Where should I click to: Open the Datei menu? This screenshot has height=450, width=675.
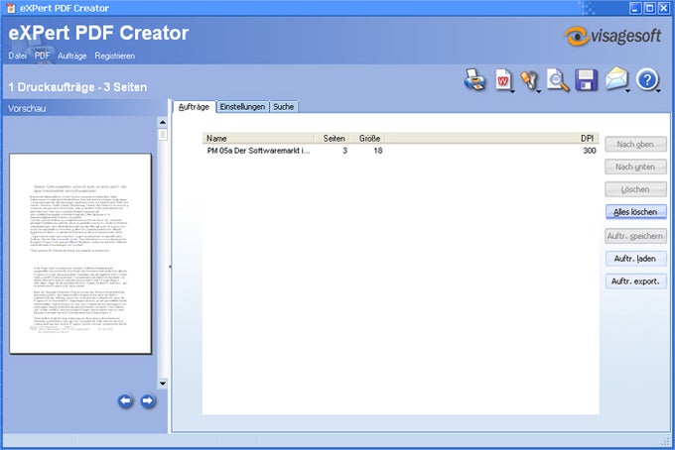click(x=17, y=56)
